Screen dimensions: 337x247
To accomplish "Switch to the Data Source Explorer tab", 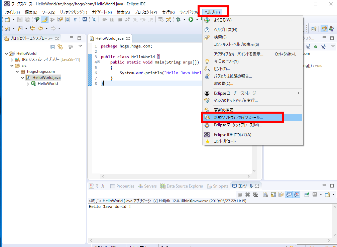I will point(182,186).
